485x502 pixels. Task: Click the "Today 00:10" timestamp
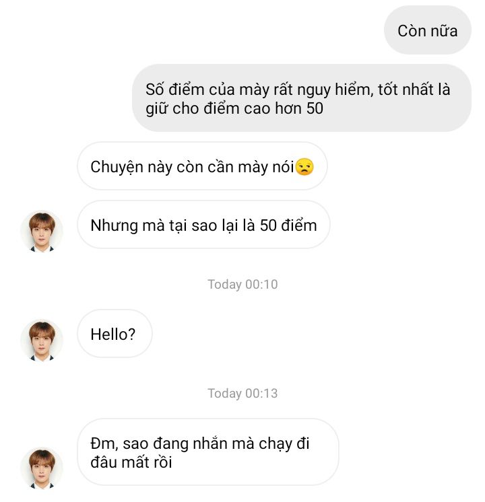(243, 284)
